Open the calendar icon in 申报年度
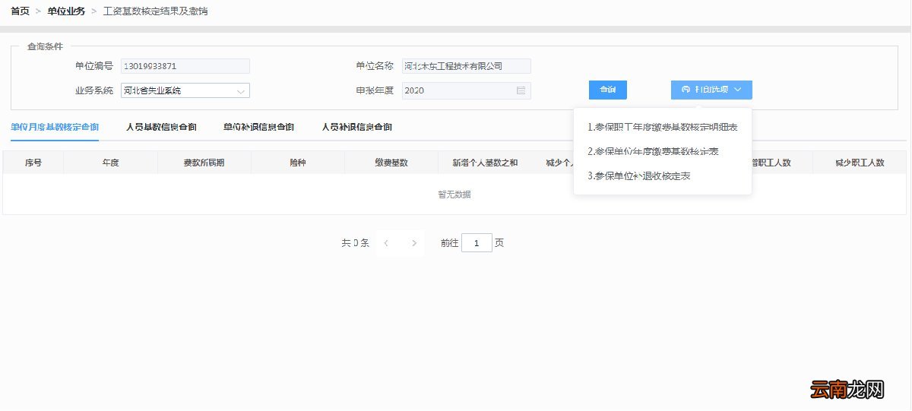This screenshot has width=912, height=411. tap(521, 90)
